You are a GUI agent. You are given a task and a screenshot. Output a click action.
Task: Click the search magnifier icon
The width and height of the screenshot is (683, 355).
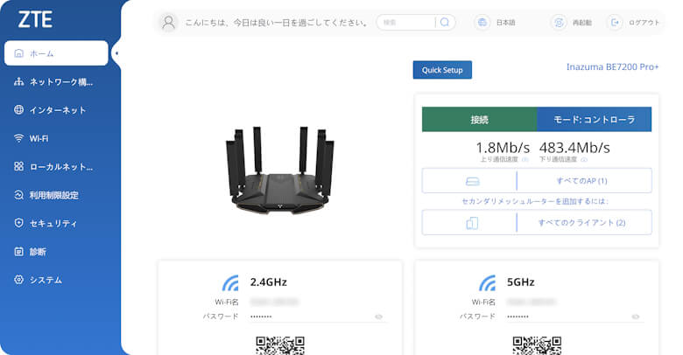coord(444,23)
